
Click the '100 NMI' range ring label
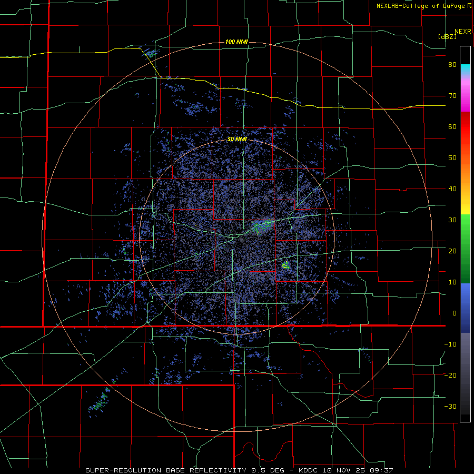(x=236, y=42)
